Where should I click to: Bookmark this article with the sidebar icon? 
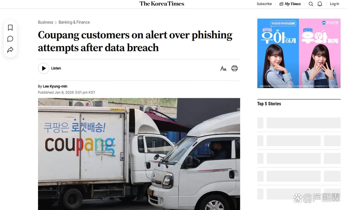pyautogui.click(x=10, y=28)
